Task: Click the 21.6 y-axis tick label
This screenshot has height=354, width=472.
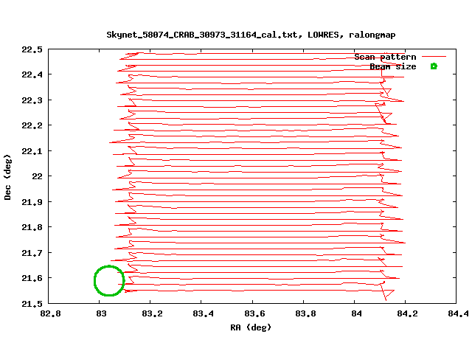Action: pos(32,278)
